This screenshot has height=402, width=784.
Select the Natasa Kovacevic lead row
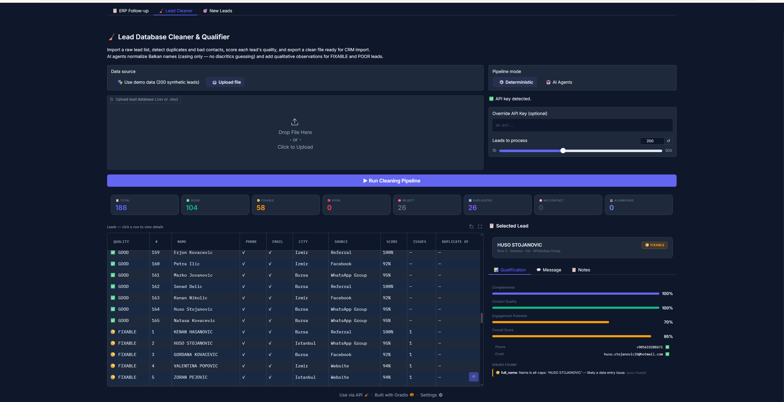coord(294,320)
